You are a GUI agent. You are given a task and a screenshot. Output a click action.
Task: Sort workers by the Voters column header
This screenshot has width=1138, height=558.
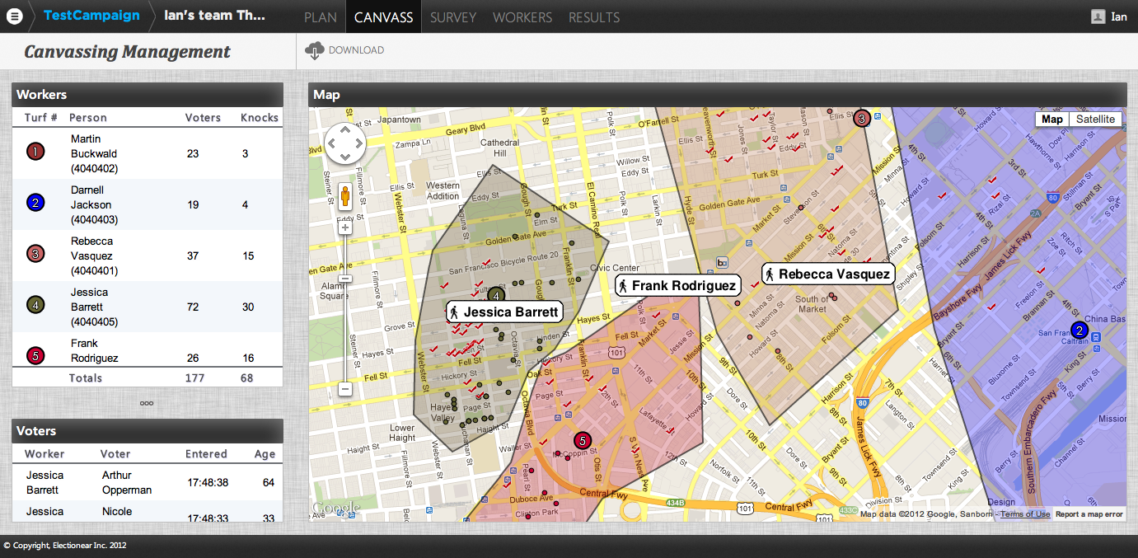point(203,118)
